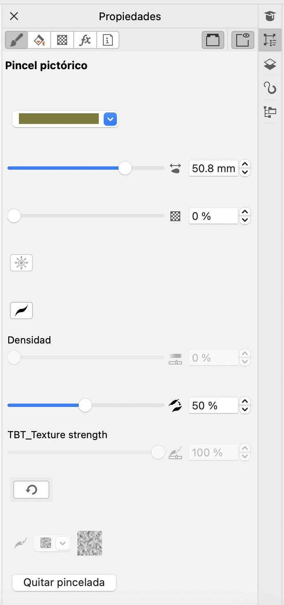
Task: Toggle the panel lock view button
Action: (242, 40)
